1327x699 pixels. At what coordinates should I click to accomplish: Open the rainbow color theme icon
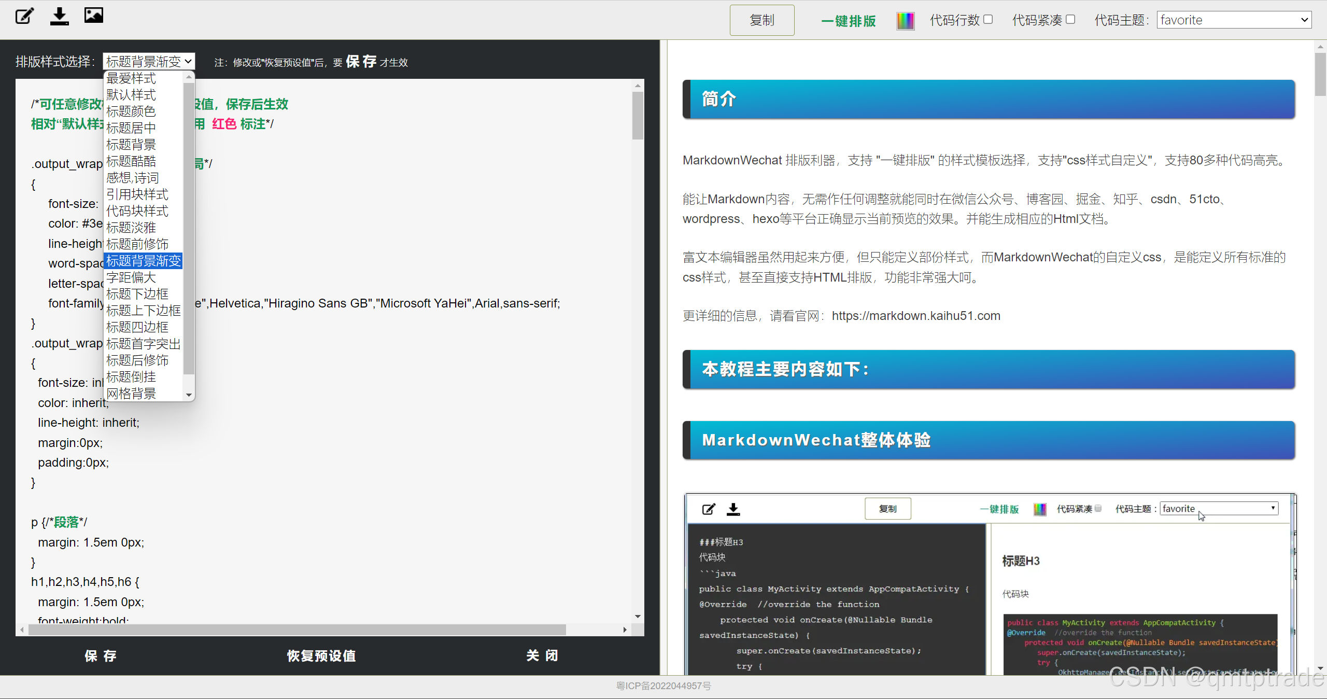pyautogui.click(x=905, y=21)
